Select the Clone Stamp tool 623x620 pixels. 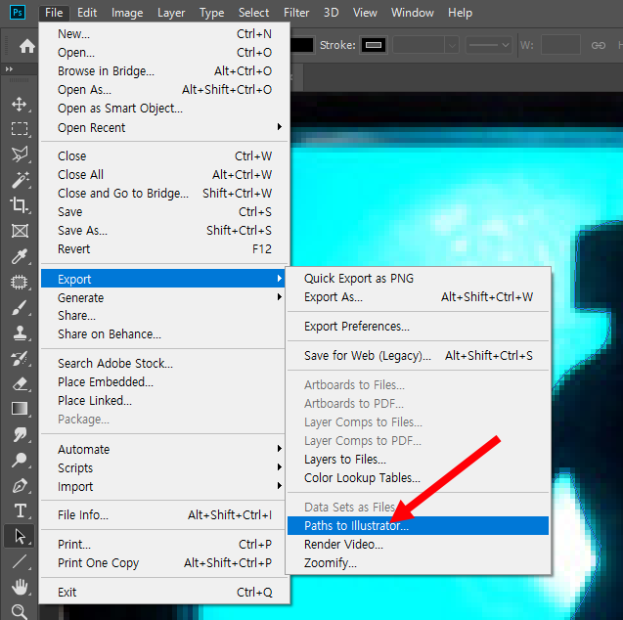[x=20, y=332]
